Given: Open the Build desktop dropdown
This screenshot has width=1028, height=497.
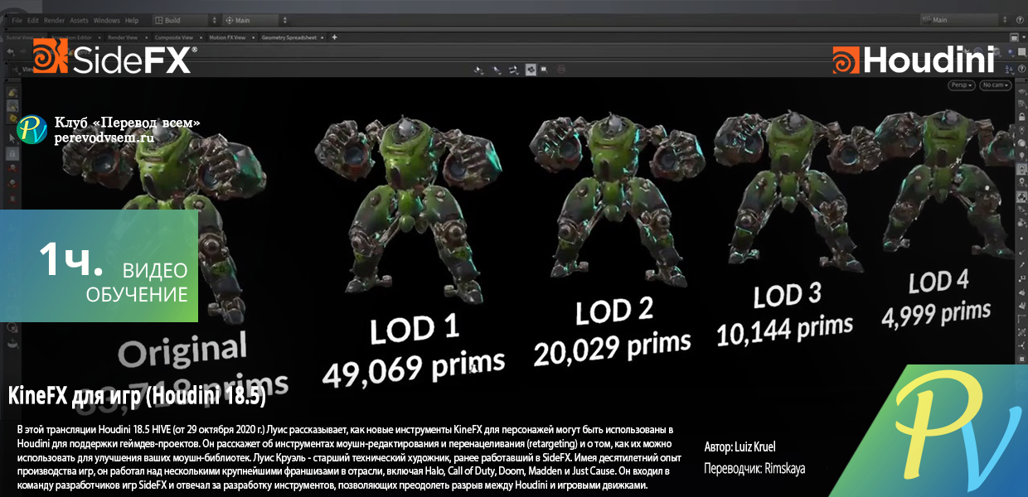Looking at the screenshot, I should 186,20.
